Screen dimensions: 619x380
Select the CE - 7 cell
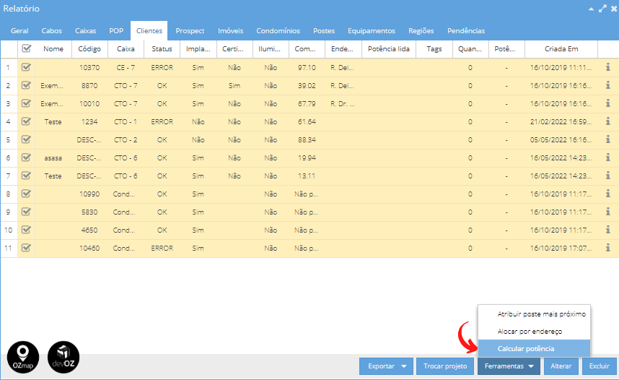point(126,68)
